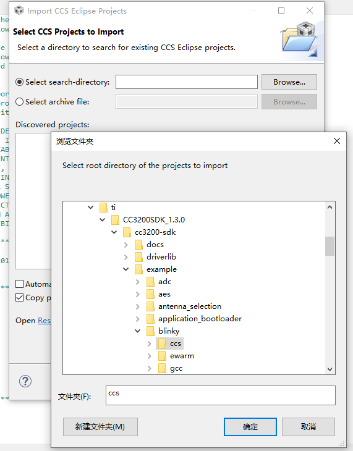
Task: Click the gcc folder icon
Action: pyautogui.click(x=163, y=368)
